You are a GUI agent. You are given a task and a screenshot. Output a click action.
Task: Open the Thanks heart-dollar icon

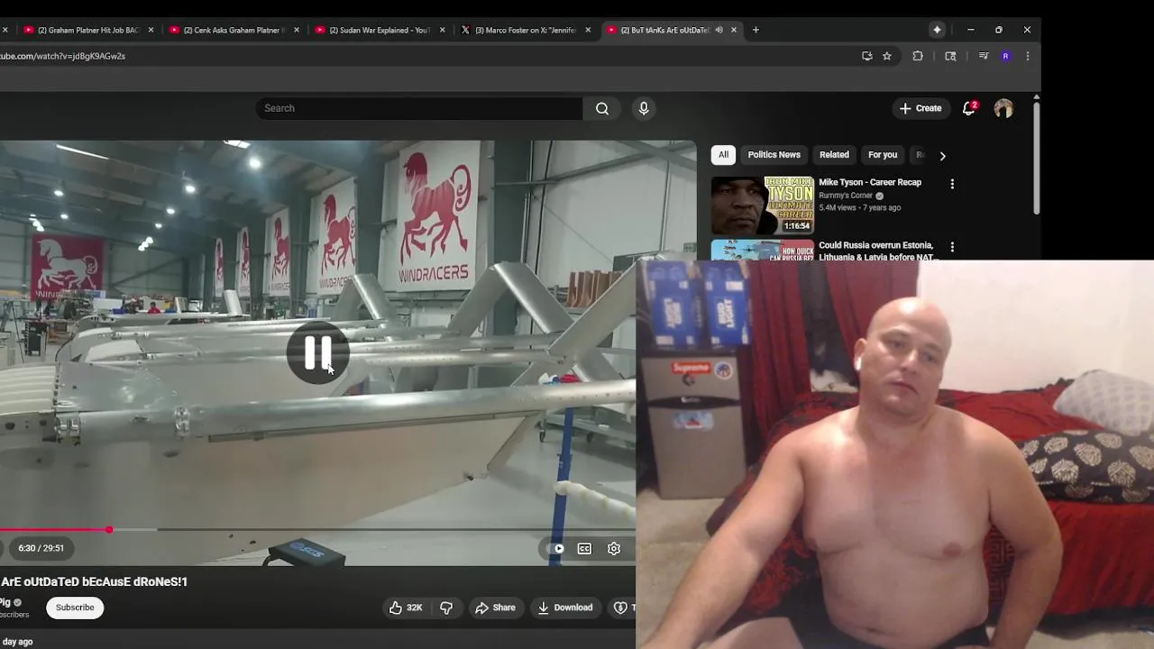[620, 608]
